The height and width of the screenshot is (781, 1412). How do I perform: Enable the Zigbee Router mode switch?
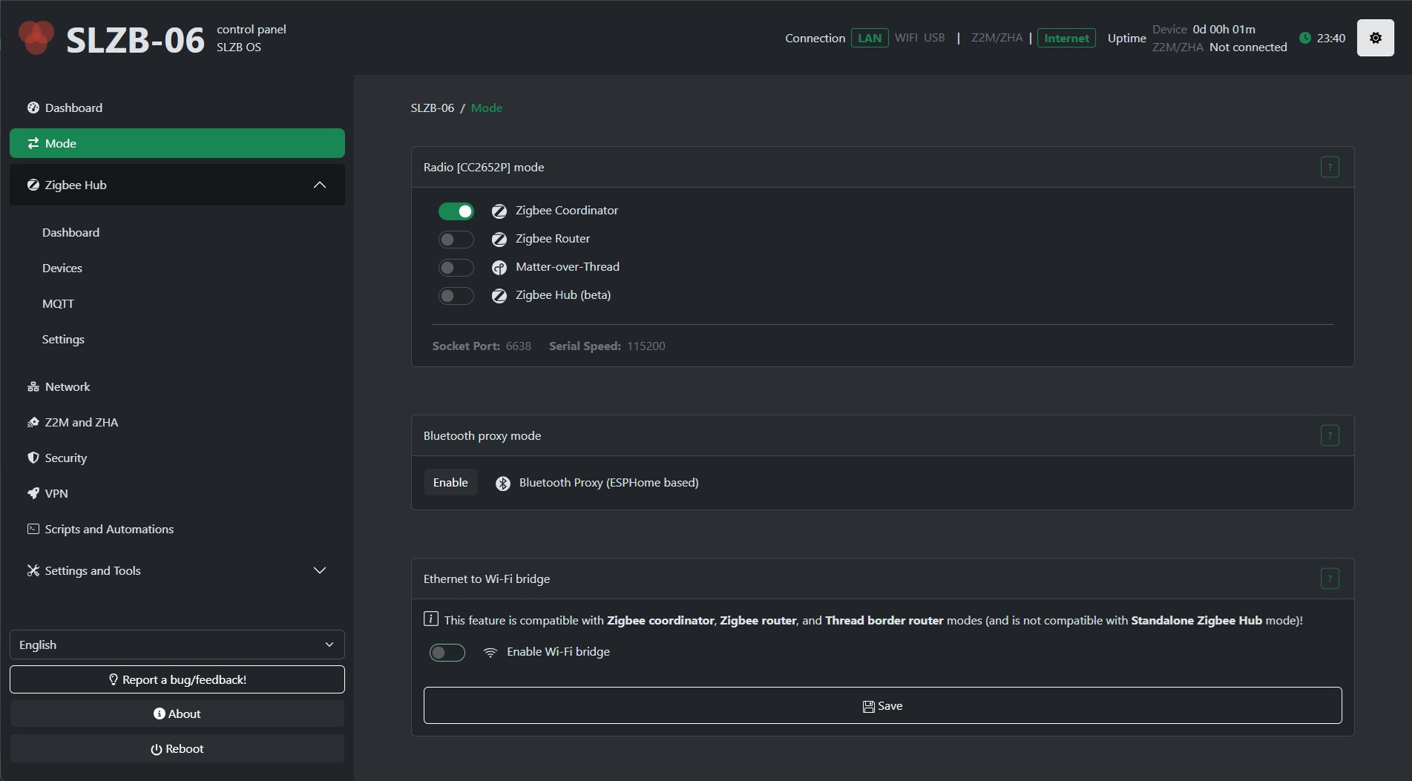456,240
